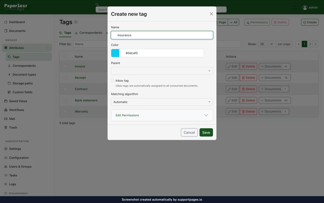Image resolution: width=324 pixels, height=203 pixels.
Task: Open Correspondents in the sidebar
Action: pos(24,66)
